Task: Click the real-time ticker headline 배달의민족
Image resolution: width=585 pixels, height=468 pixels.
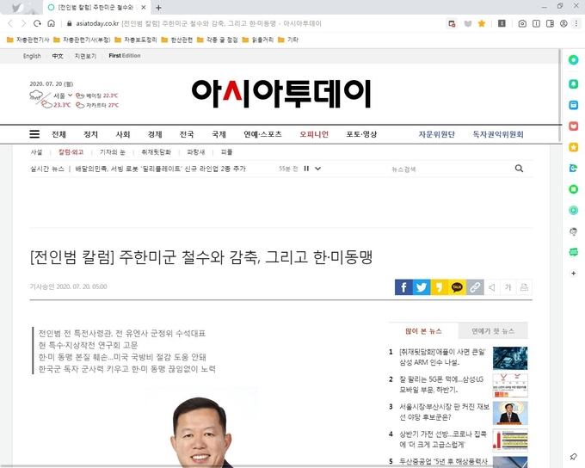Action: tap(160, 169)
